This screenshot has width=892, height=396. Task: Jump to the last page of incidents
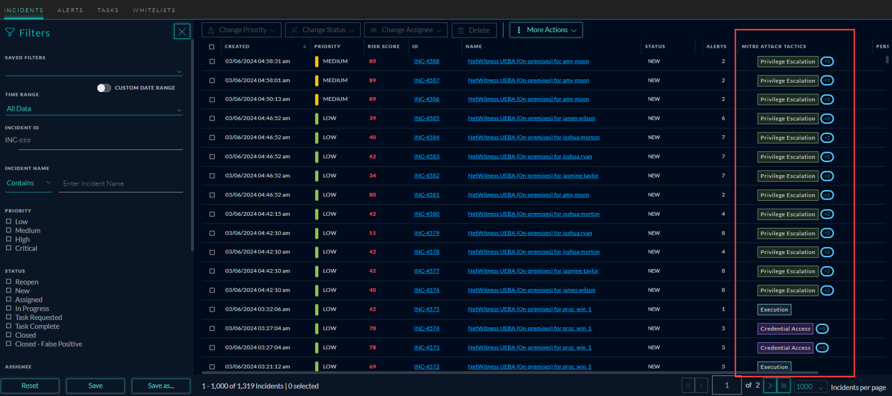coord(783,385)
